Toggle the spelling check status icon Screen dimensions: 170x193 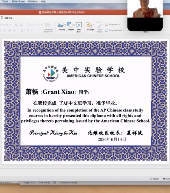pyautogui.click(x=55, y=183)
